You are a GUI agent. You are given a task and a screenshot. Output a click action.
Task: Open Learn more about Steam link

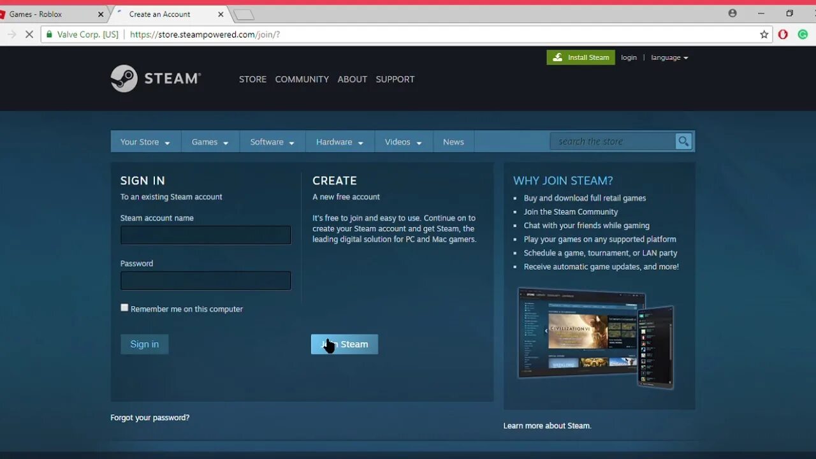click(547, 426)
